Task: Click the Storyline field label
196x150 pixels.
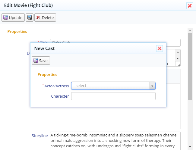Action: tap(40, 136)
